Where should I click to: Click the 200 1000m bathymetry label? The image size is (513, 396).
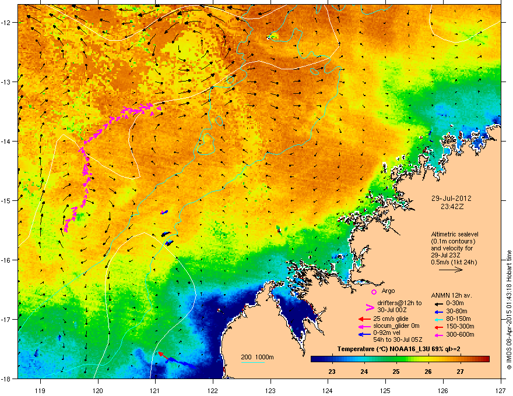[257, 357]
